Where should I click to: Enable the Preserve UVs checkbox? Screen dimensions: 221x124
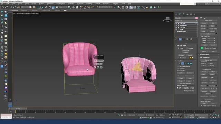tap(202, 69)
